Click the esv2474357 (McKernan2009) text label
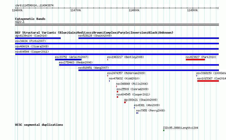The width and height of the screenshot is (226, 140). click(126, 73)
